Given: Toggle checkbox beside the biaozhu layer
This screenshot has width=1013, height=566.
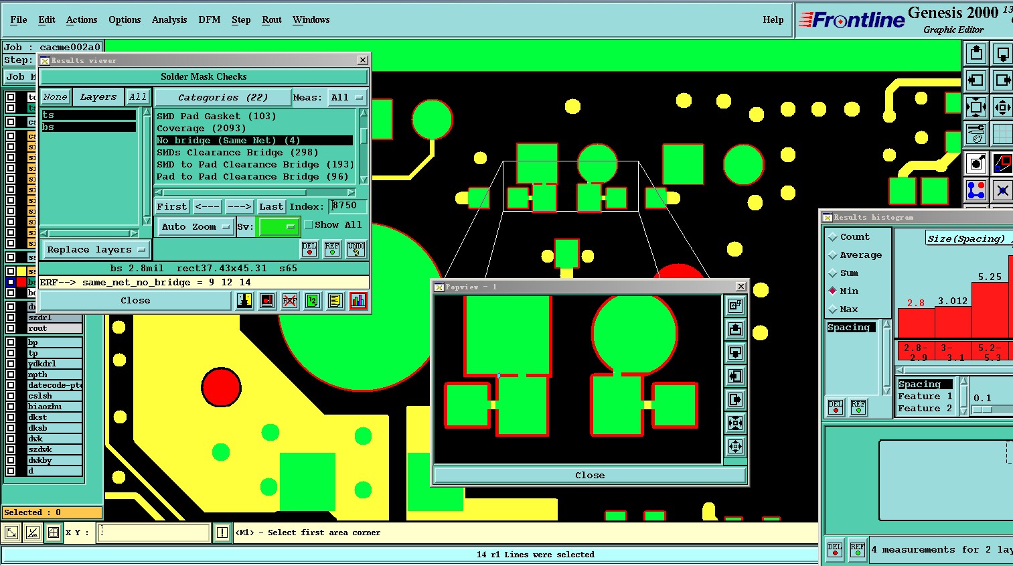Looking at the screenshot, I should pos(11,407).
